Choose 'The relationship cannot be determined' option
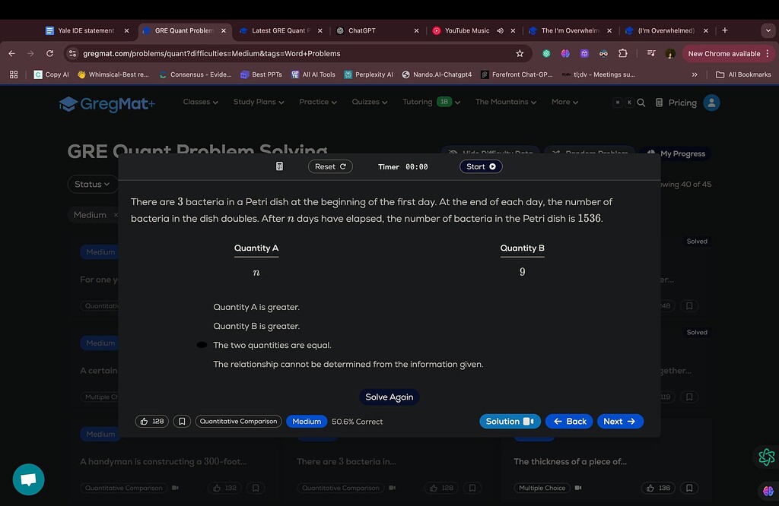Image resolution: width=779 pixels, height=506 pixels. [348, 364]
